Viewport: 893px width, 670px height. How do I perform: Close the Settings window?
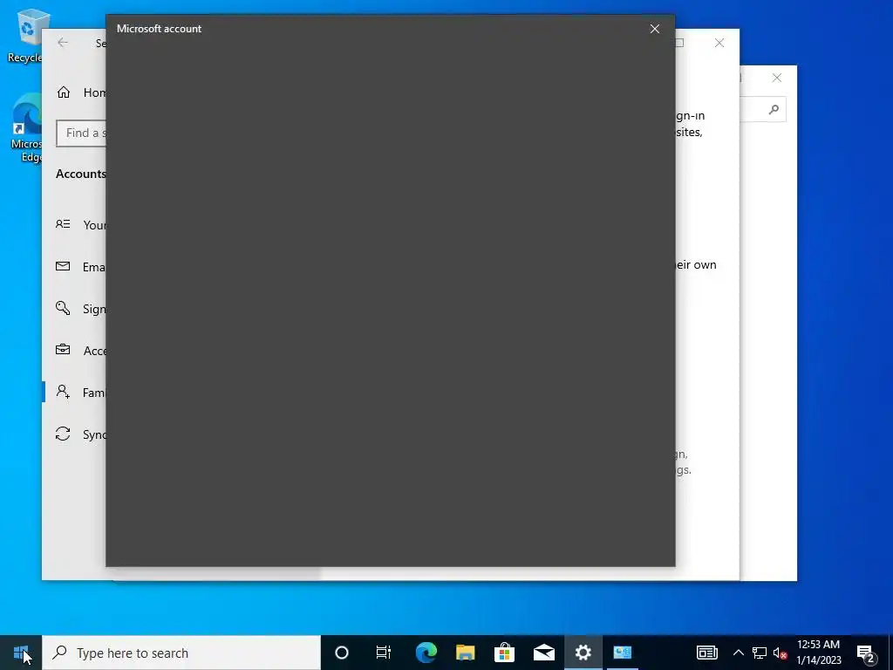pyautogui.click(x=719, y=43)
